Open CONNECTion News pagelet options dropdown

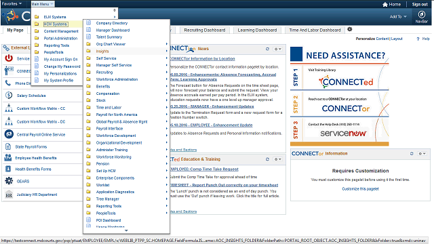pos(277,49)
